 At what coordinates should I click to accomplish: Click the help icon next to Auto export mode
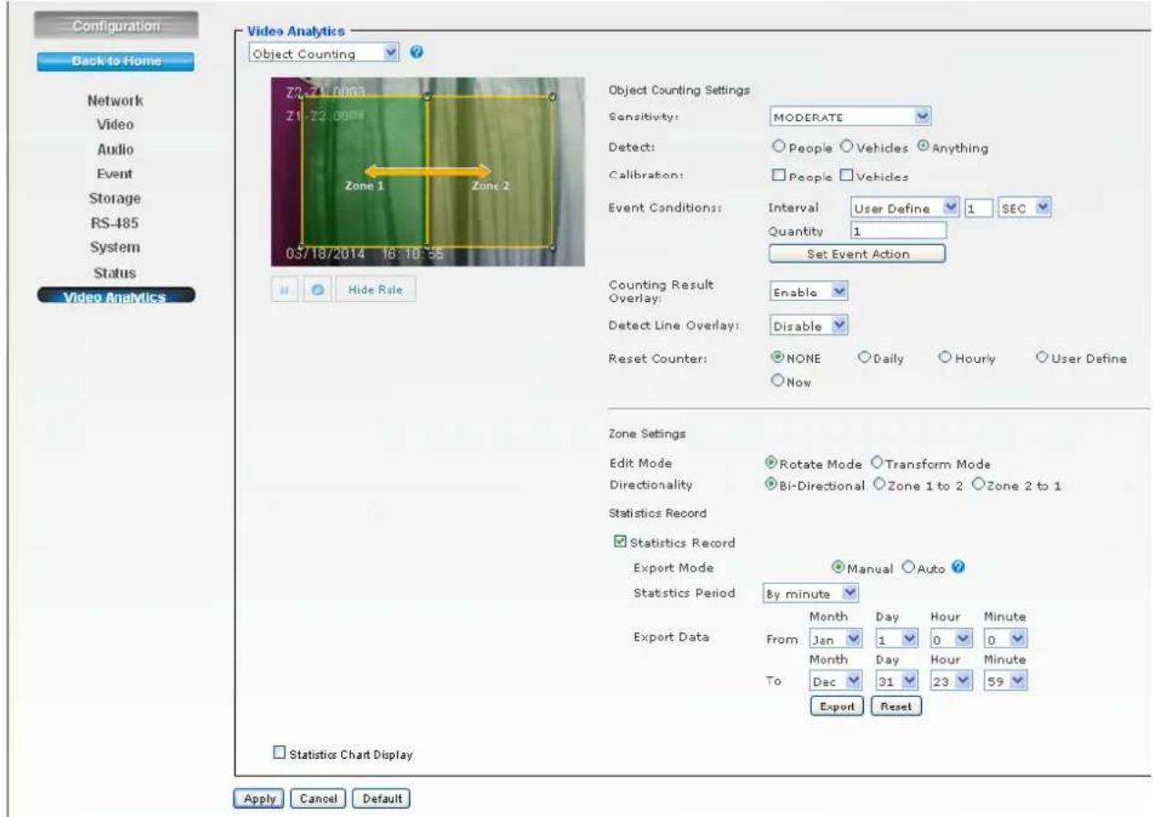click(956, 567)
